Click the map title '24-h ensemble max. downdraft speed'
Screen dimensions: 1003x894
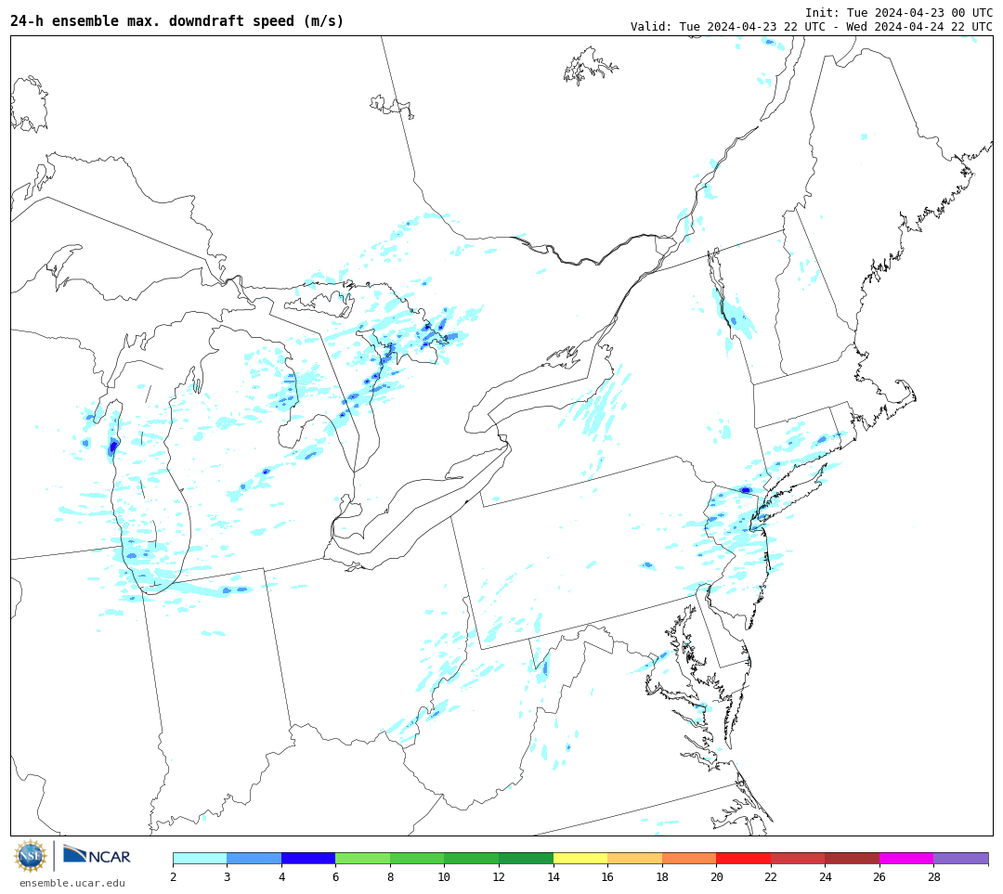tap(177, 21)
